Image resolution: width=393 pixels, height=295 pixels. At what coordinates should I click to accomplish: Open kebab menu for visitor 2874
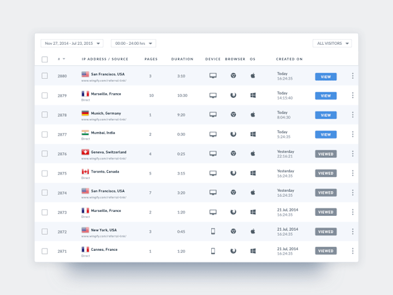353,192
